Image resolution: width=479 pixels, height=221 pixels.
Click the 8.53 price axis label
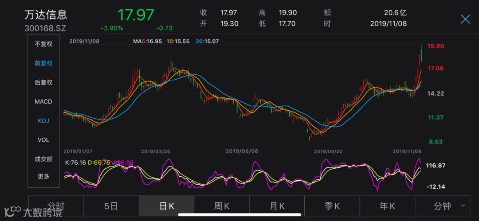point(436,142)
